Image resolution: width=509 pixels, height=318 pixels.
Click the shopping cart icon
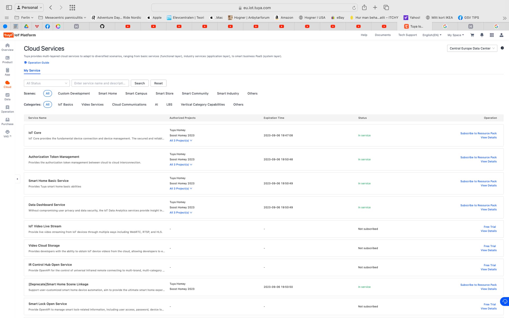(472, 35)
